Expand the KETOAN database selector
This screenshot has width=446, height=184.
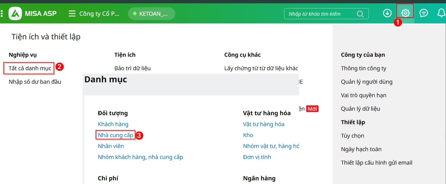pos(151,13)
